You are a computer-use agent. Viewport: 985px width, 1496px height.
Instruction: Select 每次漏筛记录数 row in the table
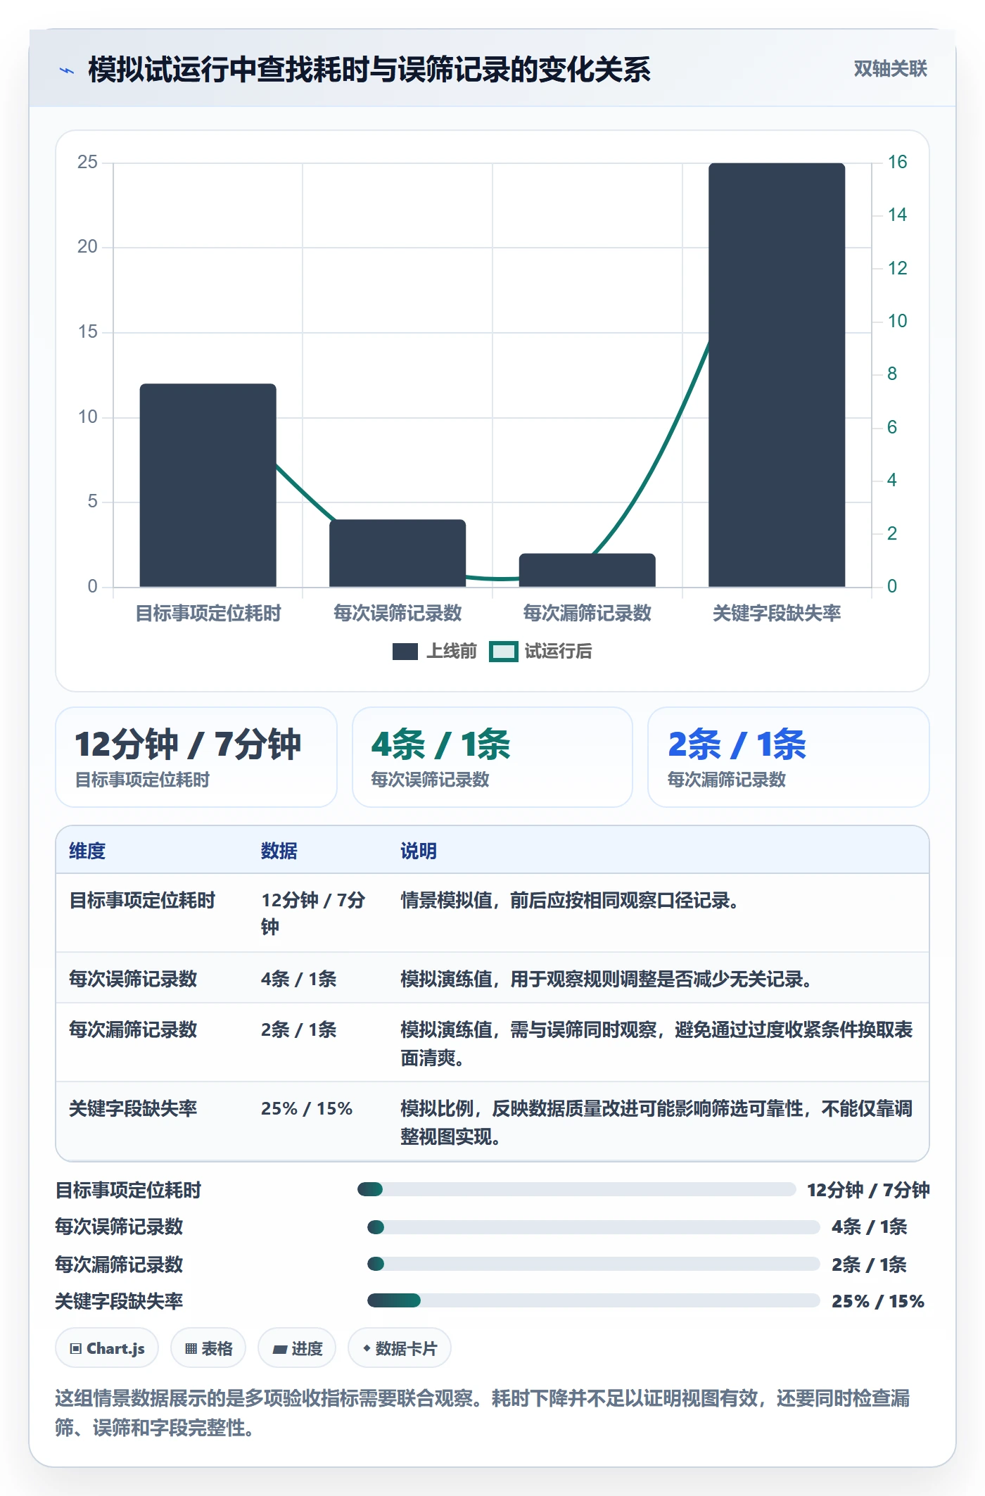click(493, 1043)
